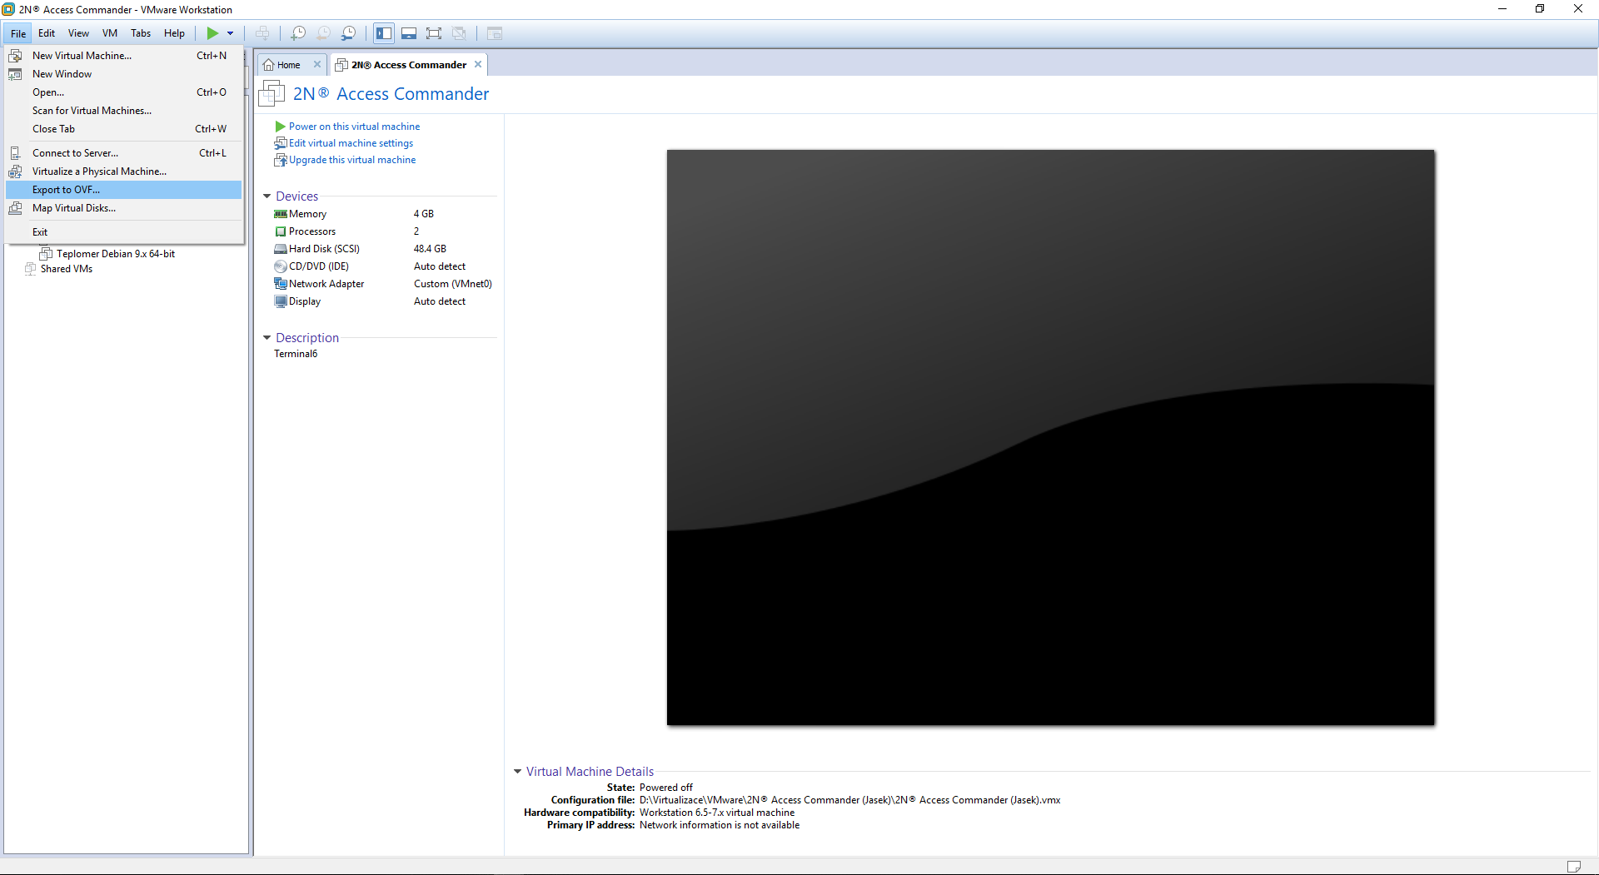Click the Send Ctrl+Alt+Del toolbar icon

[x=262, y=33]
